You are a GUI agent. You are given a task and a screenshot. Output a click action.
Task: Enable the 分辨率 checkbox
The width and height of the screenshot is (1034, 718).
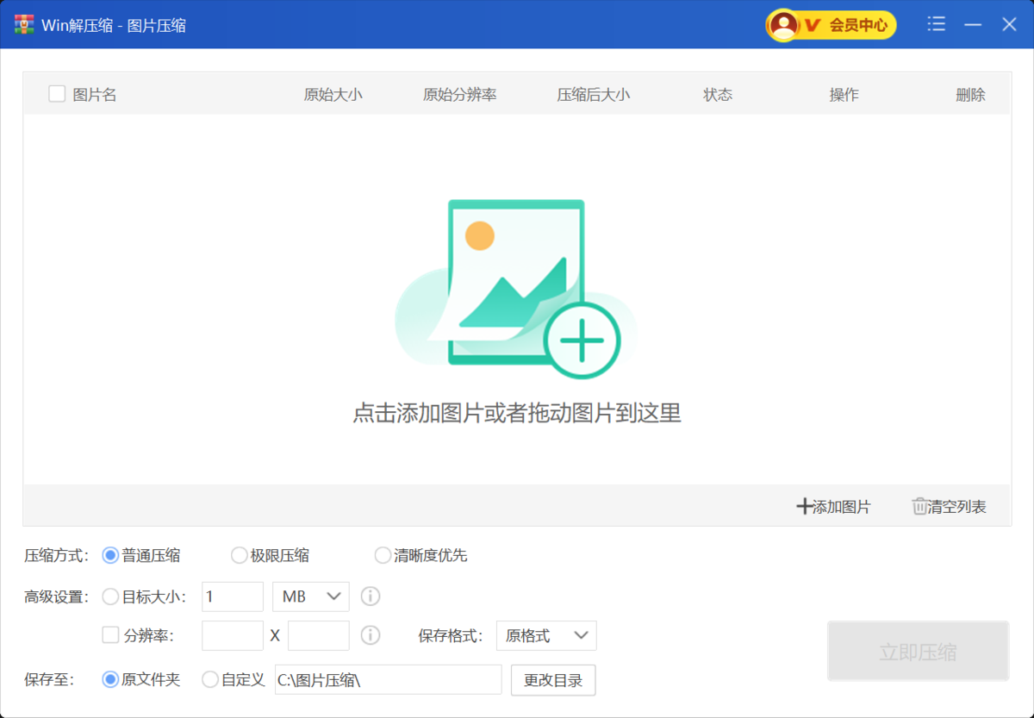click(x=111, y=635)
